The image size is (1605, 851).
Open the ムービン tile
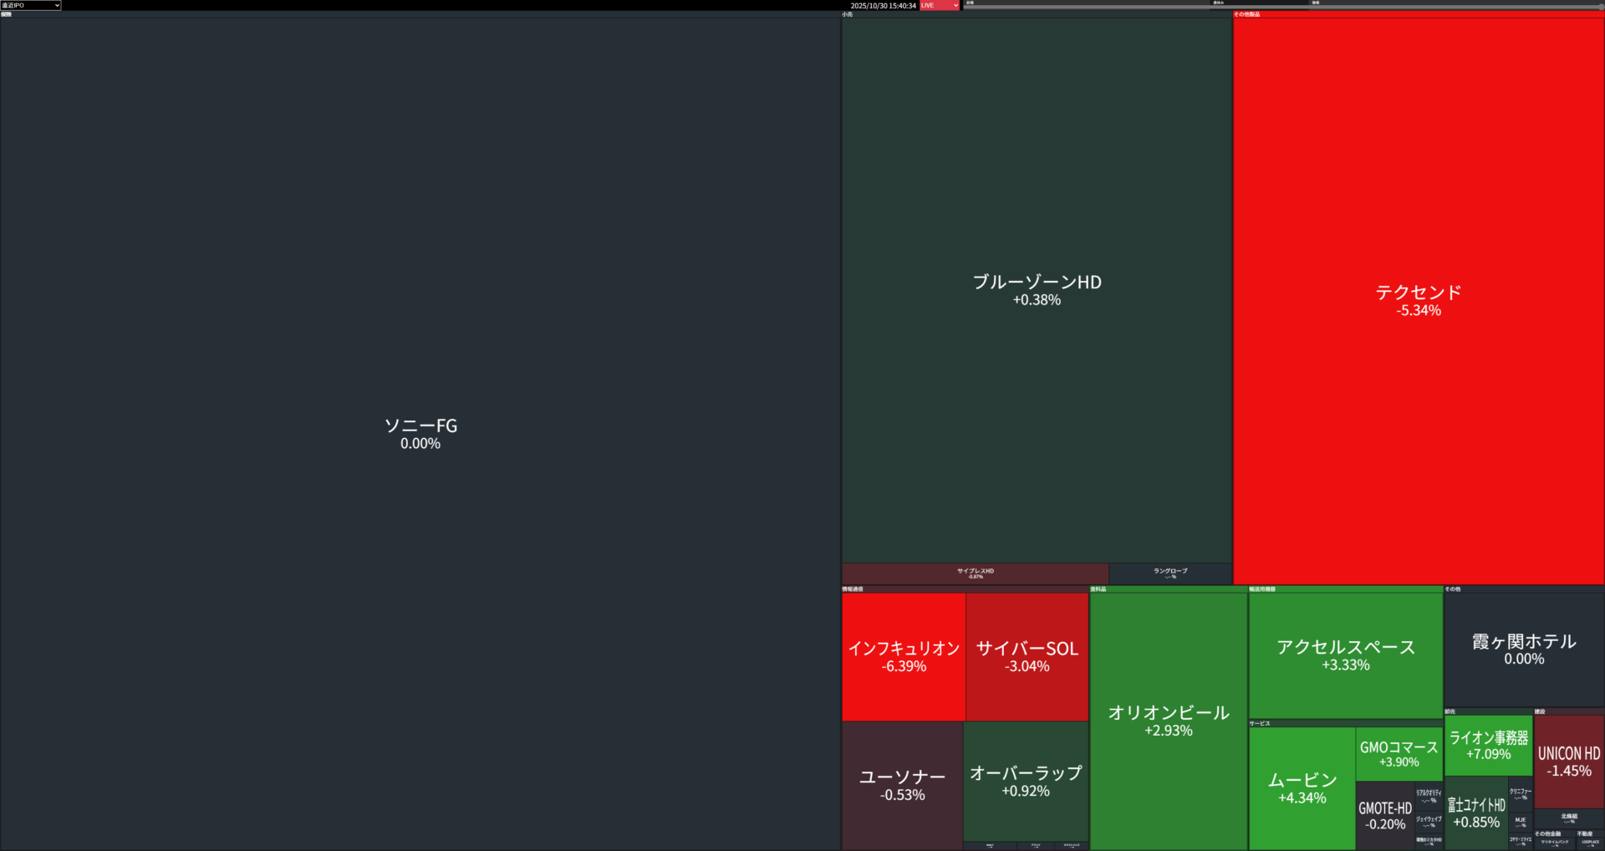point(1302,787)
